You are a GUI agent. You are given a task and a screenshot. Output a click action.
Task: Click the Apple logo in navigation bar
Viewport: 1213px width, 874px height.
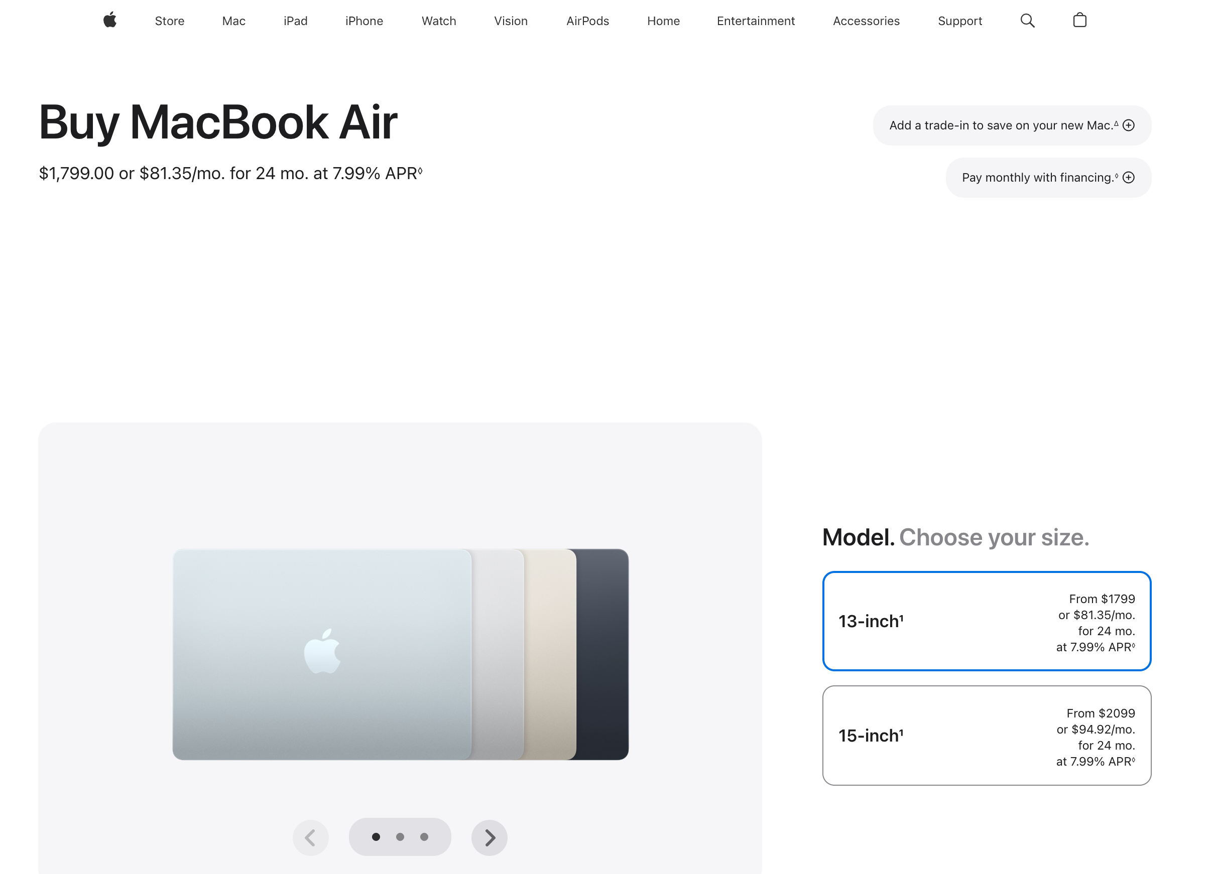(109, 20)
